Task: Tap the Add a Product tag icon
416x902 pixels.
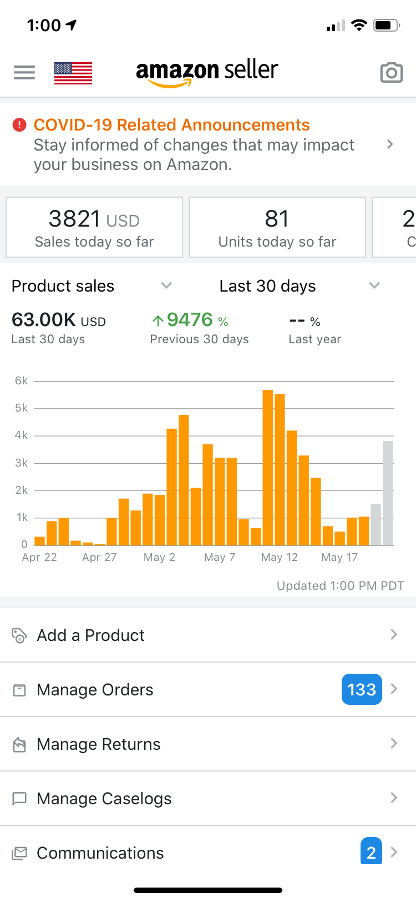Action: [19, 635]
